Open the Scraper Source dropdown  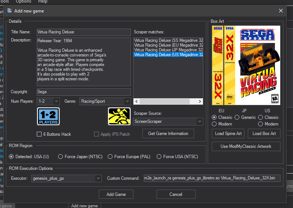pyautogui.click(x=168, y=121)
